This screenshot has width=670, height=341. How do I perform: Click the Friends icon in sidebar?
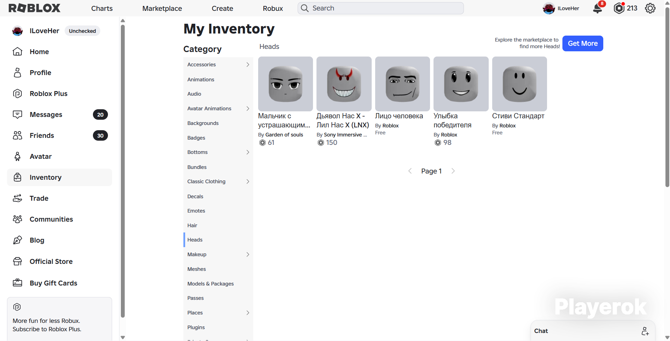17,135
